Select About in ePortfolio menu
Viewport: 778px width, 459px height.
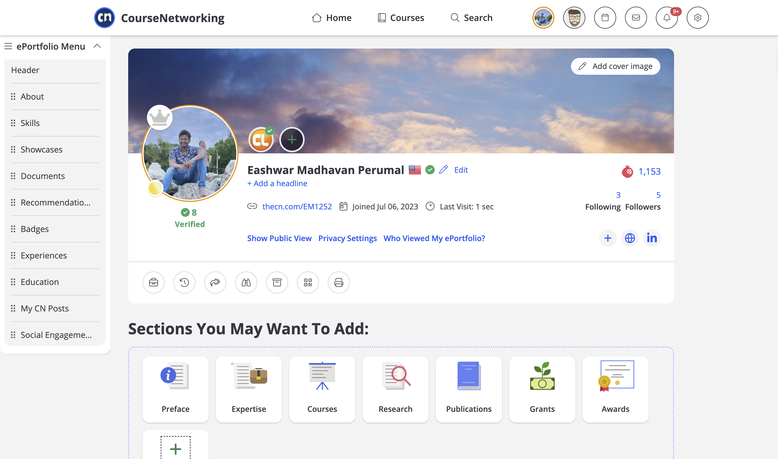coord(55,97)
